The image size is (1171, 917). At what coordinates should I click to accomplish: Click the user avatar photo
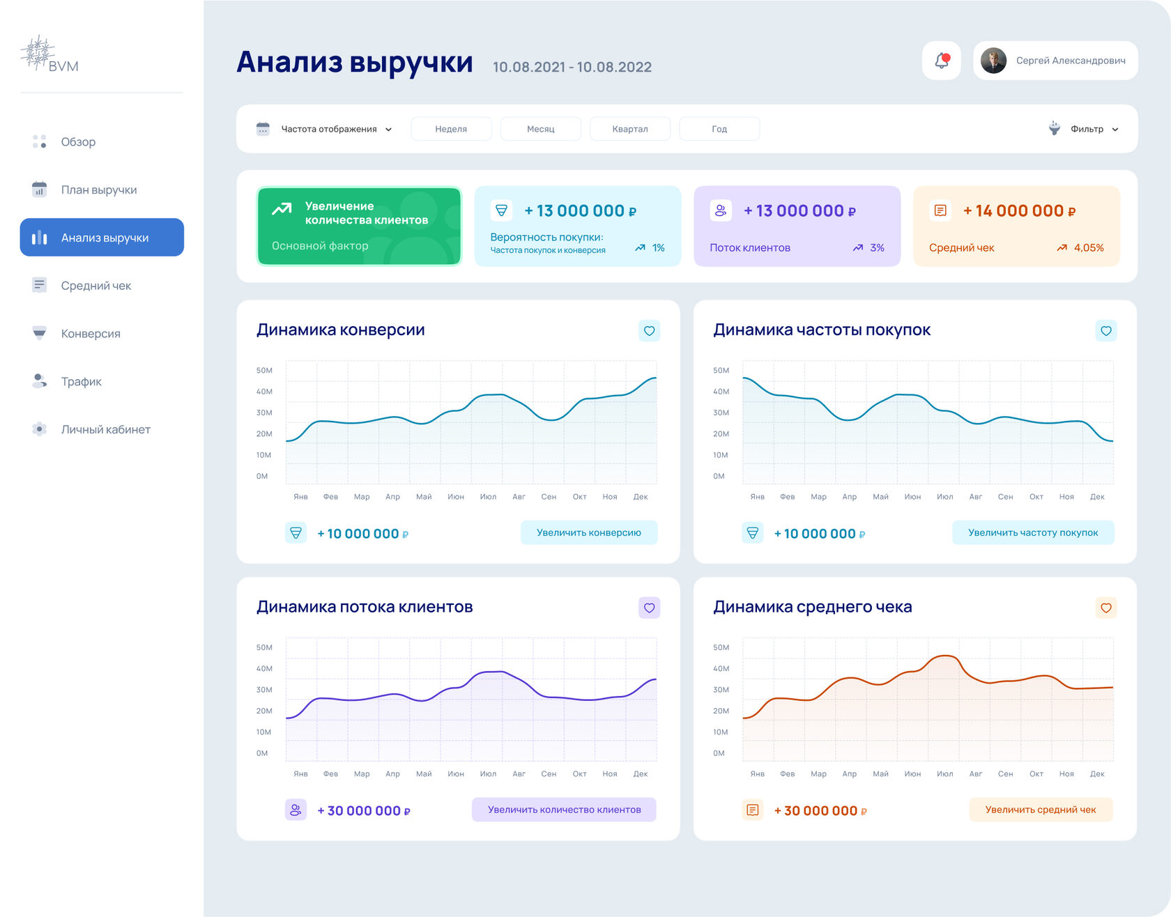(993, 61)
